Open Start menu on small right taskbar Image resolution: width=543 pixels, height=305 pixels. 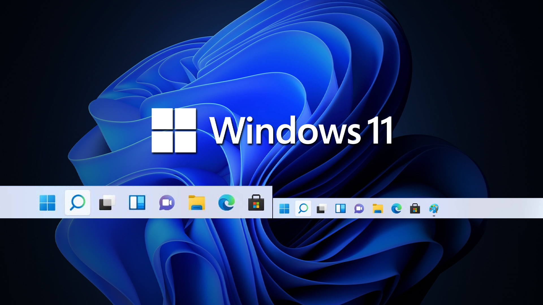(284, 209)
